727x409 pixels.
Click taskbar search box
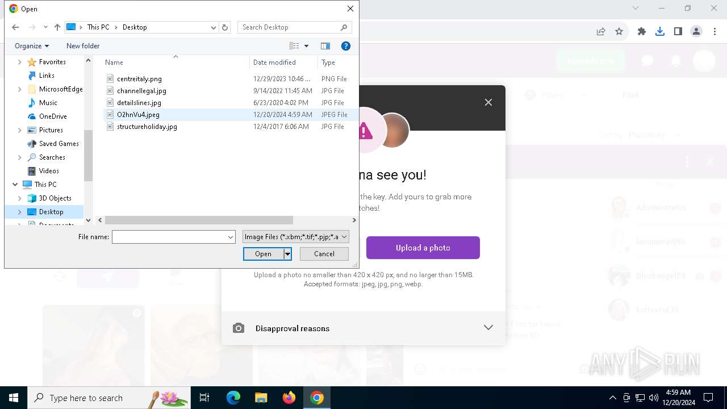click(108, 398)
